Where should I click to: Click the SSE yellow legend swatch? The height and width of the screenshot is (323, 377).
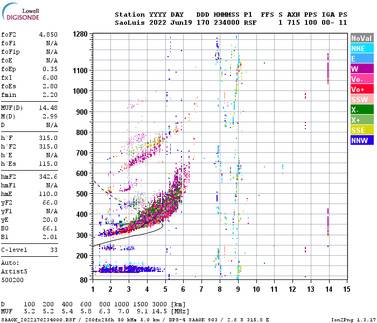[x=362, y=130]
